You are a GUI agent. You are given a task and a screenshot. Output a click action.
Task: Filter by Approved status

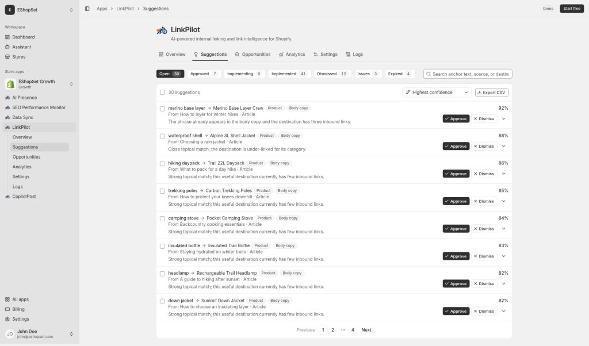[x=204, y=74]
